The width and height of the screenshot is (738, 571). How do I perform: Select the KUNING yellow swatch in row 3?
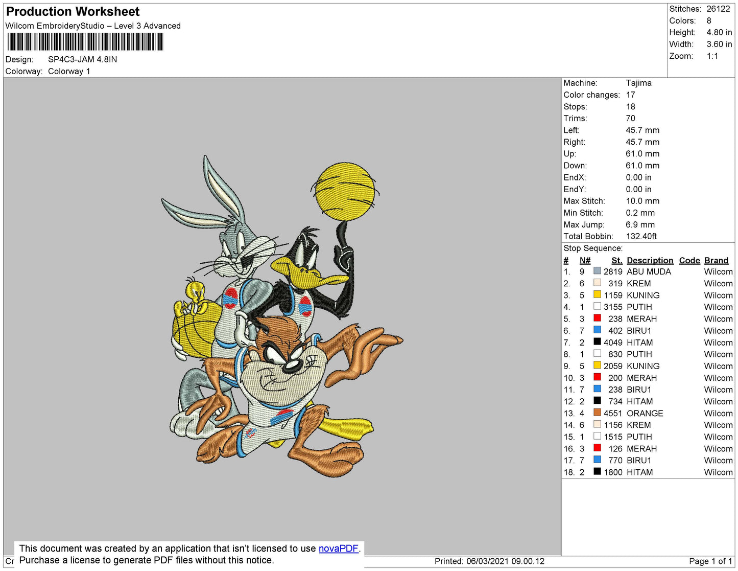(597, 294)
